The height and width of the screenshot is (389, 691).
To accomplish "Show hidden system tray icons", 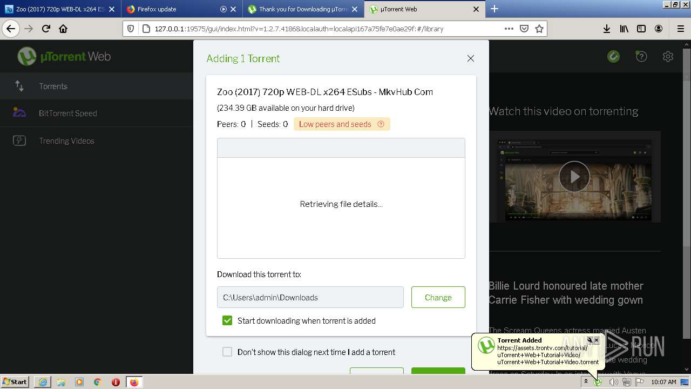I will [x=586, y=382].
